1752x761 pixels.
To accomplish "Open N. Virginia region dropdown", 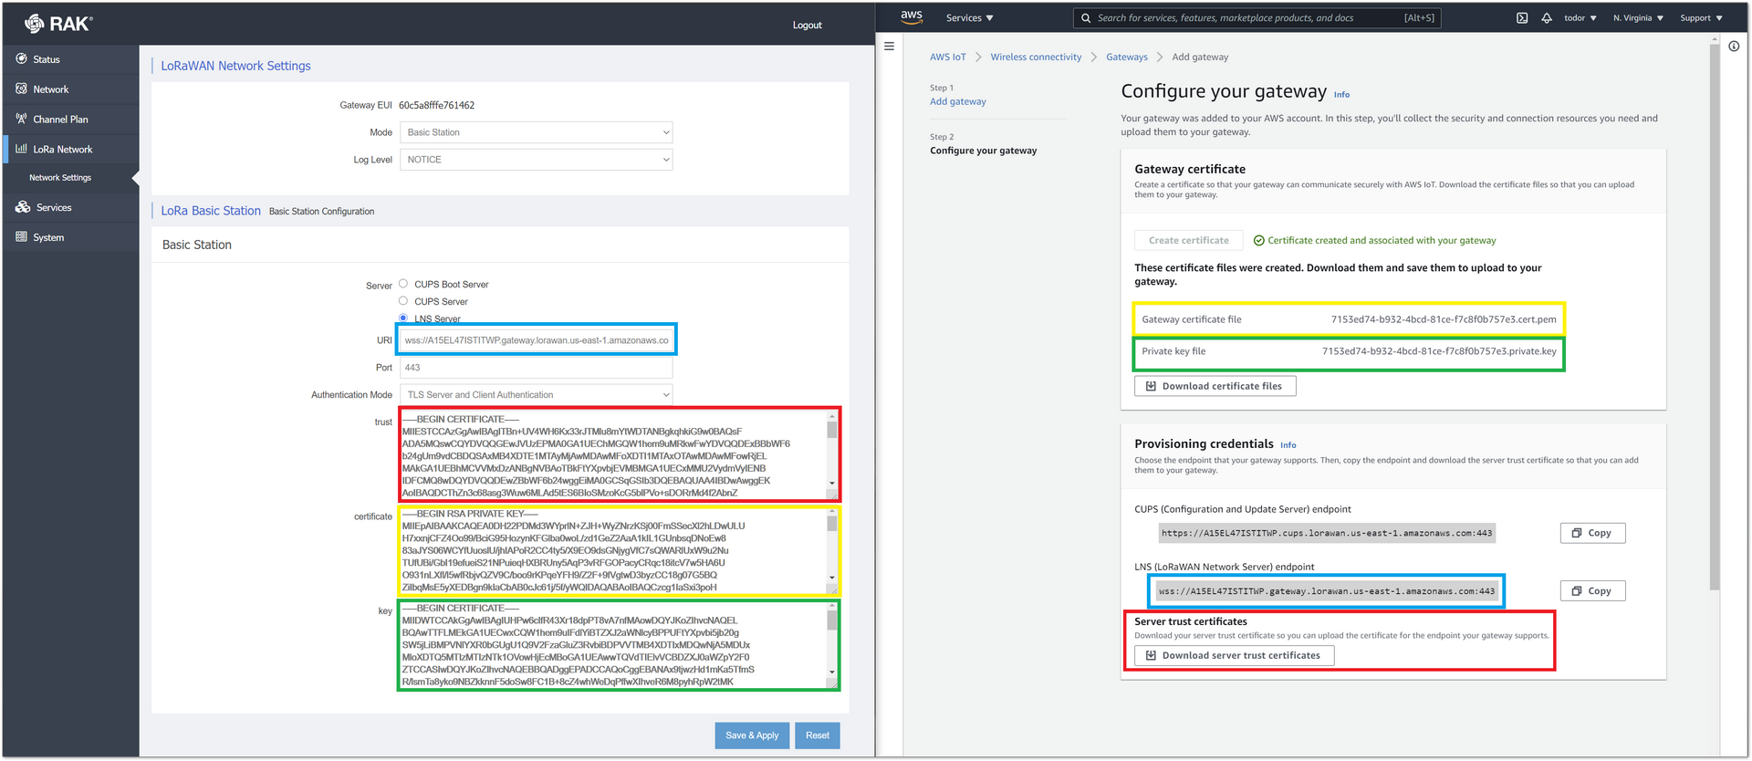I will [1638, 17].
